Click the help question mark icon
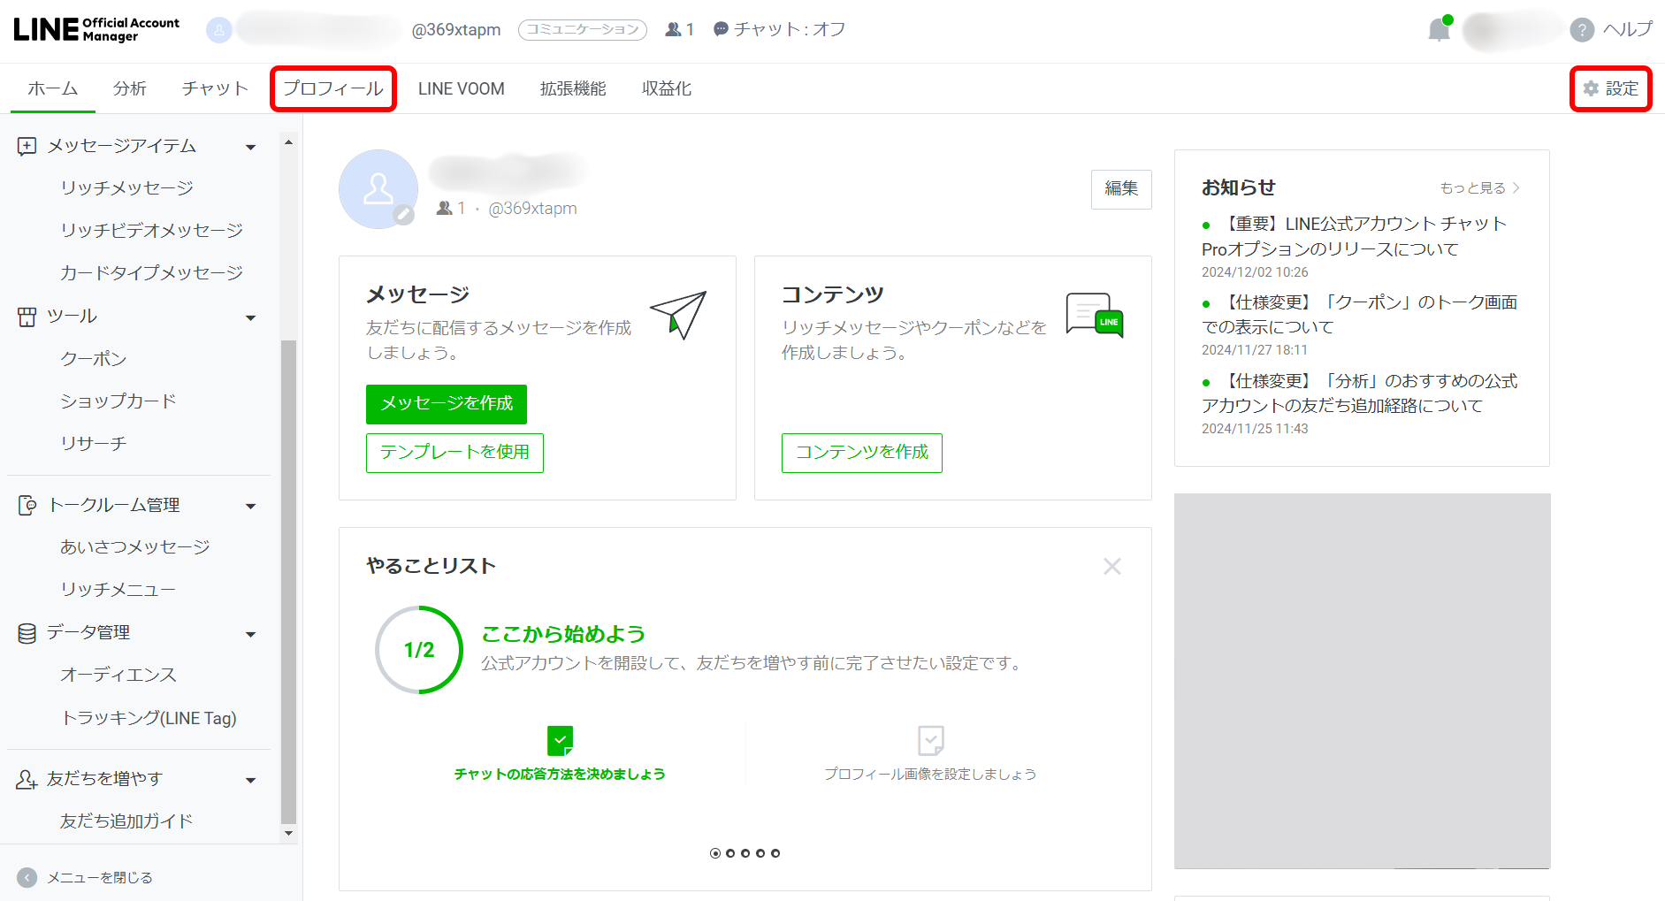Screen dimensions: 1665x901 click(x=1582, y=30)
